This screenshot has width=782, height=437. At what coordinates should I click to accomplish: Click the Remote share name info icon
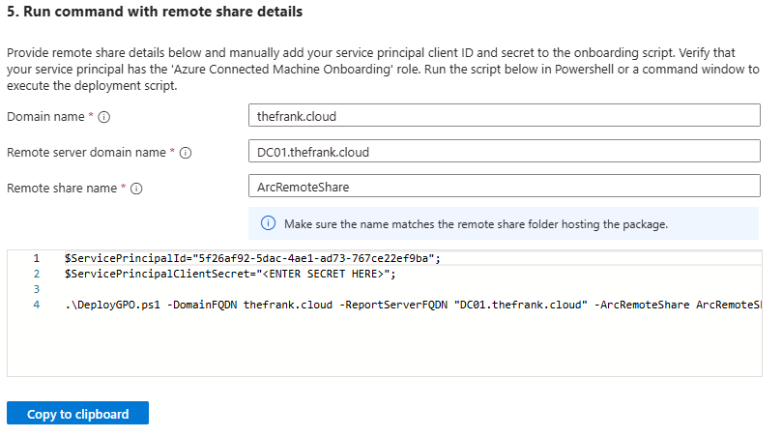coord(136,189)
